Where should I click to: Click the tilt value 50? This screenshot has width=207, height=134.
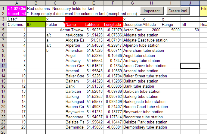[x=190, y=30]
